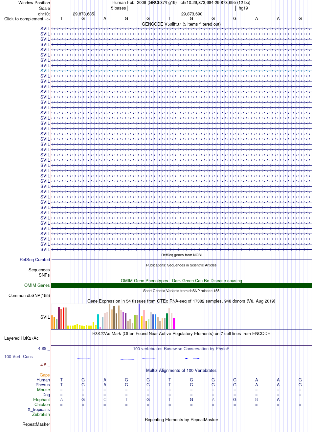Open 'Short Genetic Variants from dbSNP release 155'

[x=181, y=291]
